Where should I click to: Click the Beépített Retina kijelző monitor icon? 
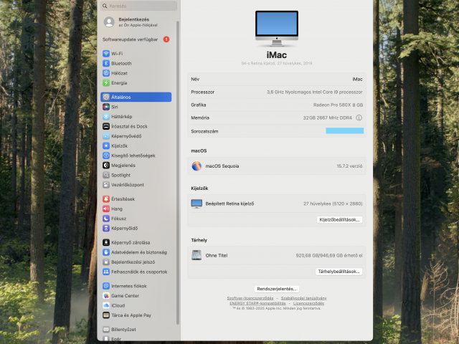point(197,204)
